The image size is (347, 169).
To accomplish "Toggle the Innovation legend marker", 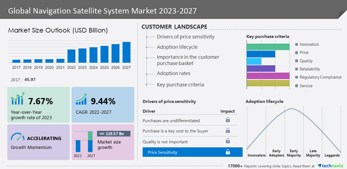I will 297,44.
